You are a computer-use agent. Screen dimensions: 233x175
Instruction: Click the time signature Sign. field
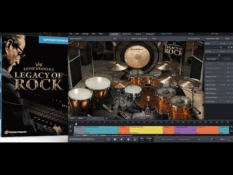[x=142, y=139]
